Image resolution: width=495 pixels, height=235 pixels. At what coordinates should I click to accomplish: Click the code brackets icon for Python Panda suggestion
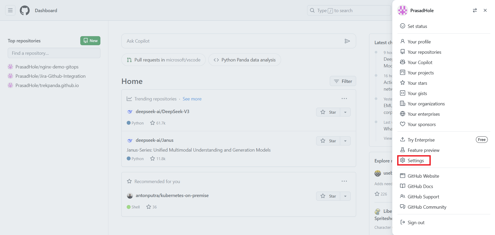(217, 60)
